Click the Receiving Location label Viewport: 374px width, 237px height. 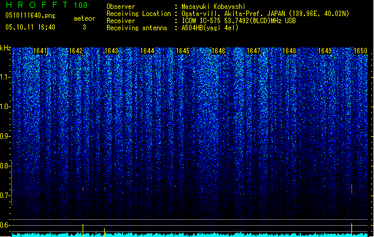tap(139, 14)
